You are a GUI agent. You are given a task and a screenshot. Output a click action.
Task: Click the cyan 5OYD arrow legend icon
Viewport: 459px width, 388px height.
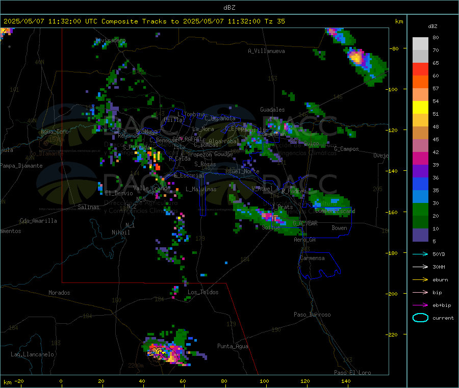point(420,254)
